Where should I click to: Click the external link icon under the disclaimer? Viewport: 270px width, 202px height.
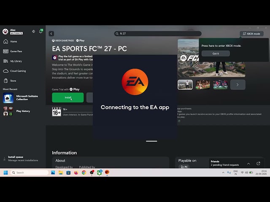(x=179, y=121)
